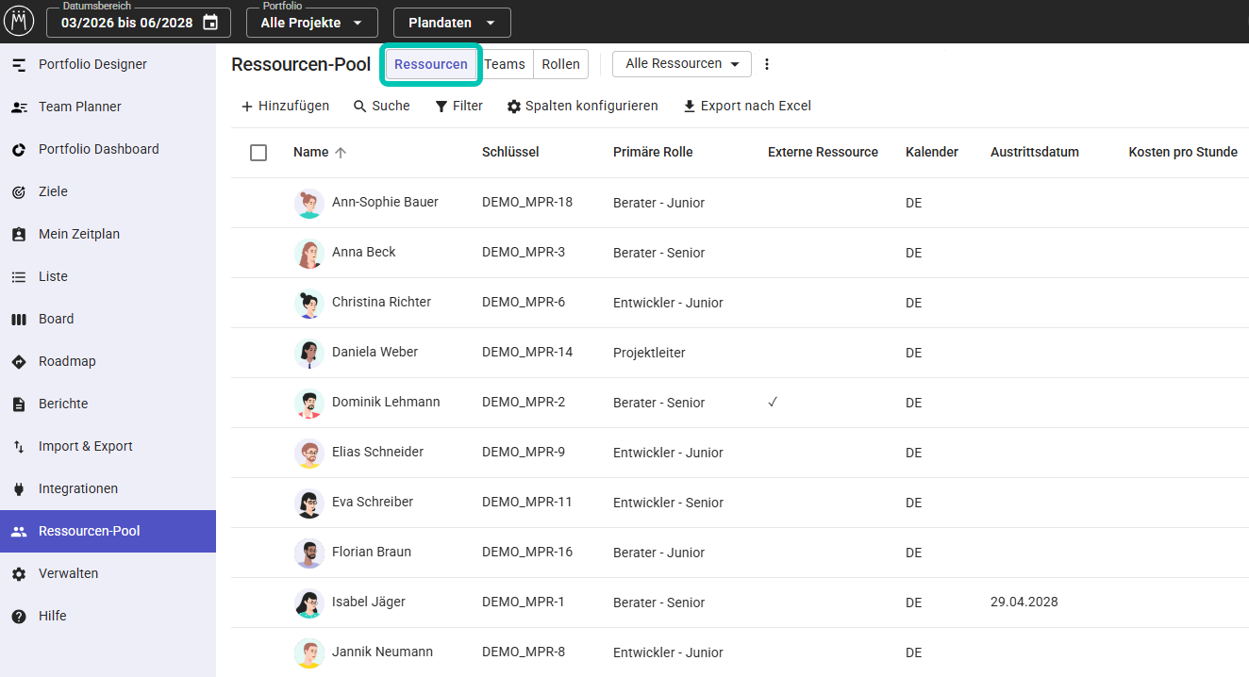Open the Plandaten dropdown

452,23
